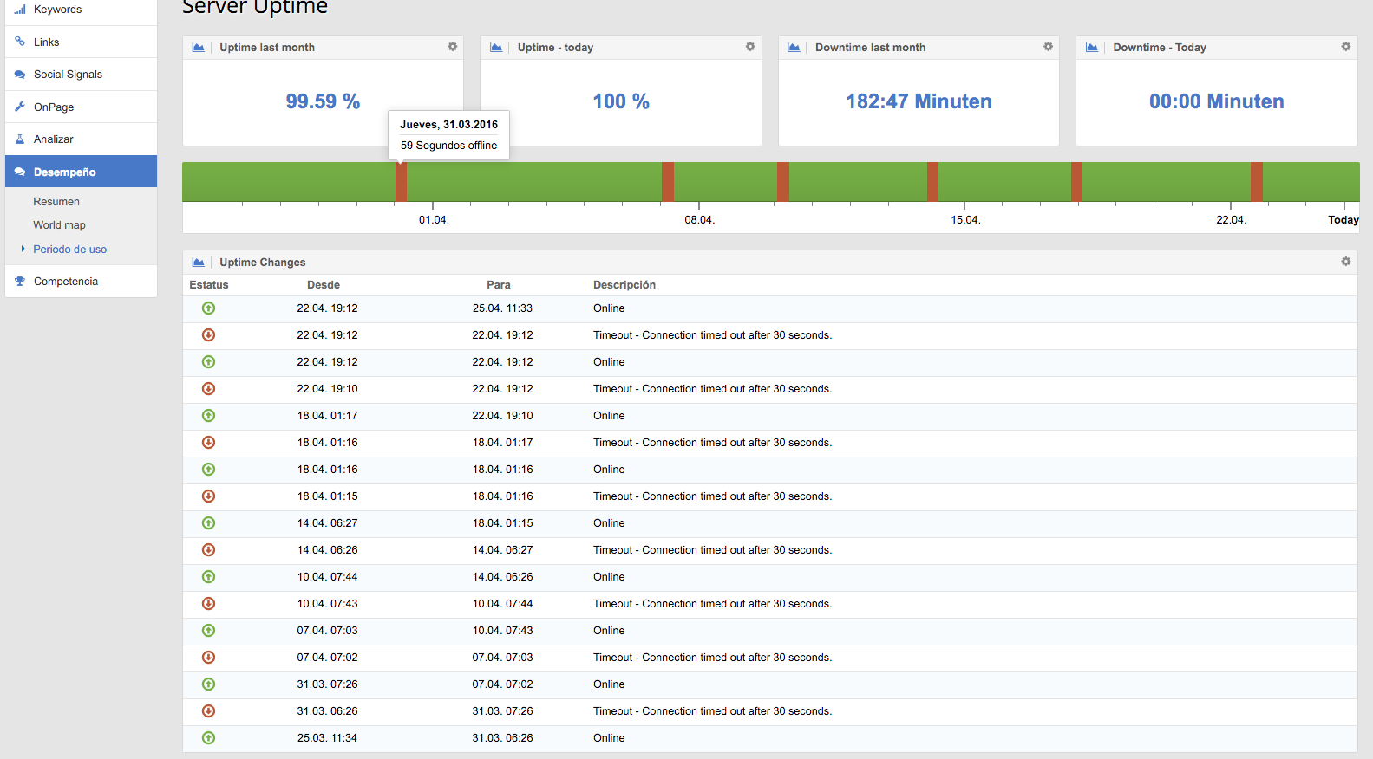Open gear settings for Downtime last month
1373x759 pixels.
coord(1048,47)
